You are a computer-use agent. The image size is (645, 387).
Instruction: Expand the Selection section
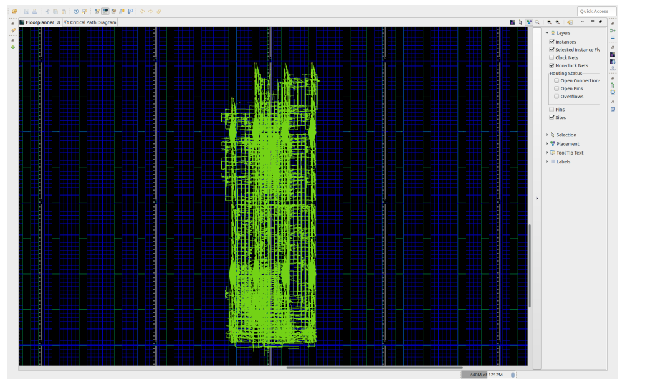[x=547, y=135]
